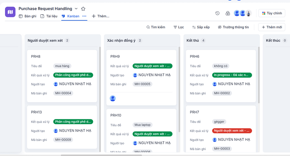Click the purple Purchase Request Handling app icon

10,12
